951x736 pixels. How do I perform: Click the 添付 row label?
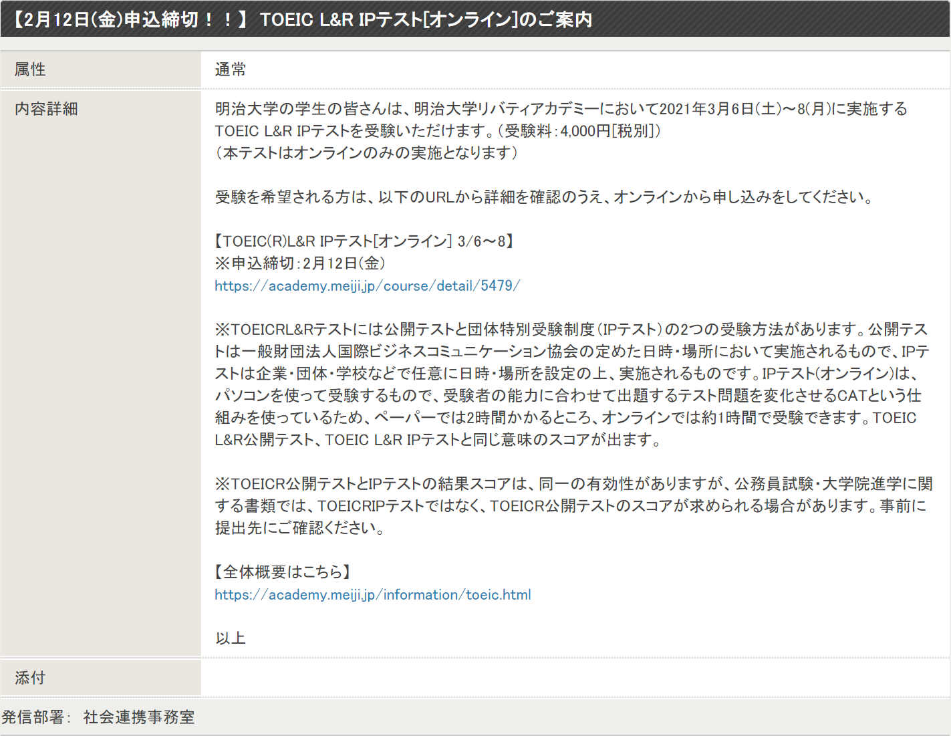pyautogui.click(x=31, y=678)
